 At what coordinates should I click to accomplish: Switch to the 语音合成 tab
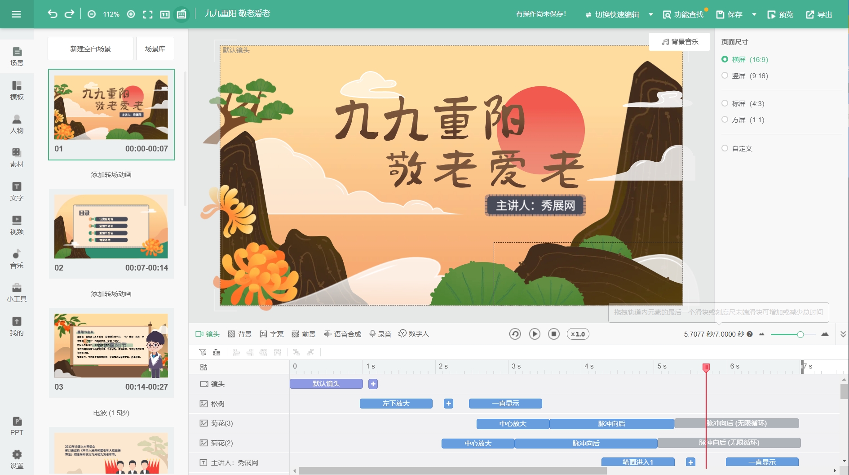[343, 334]
